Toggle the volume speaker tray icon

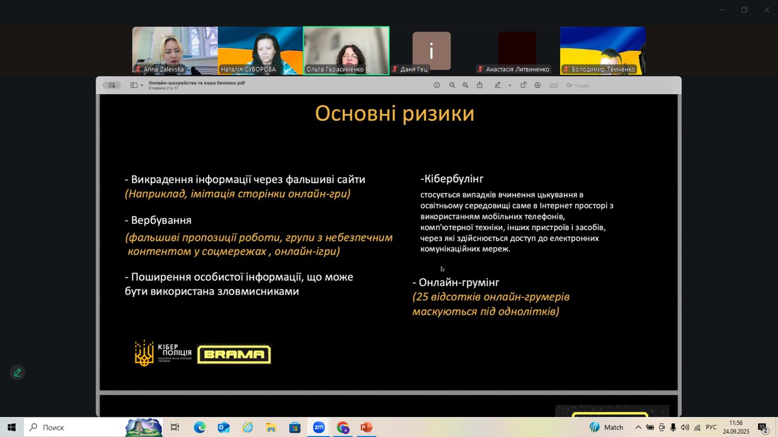[685, 427]
